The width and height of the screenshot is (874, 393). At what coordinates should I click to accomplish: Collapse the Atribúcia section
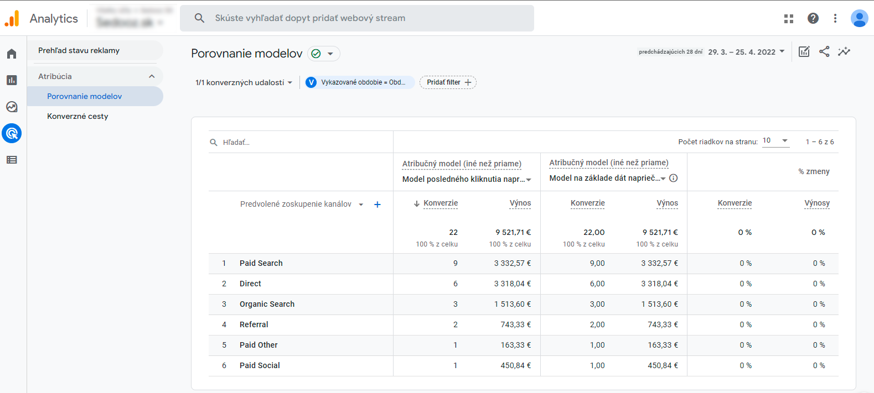[x=152, y=76]
